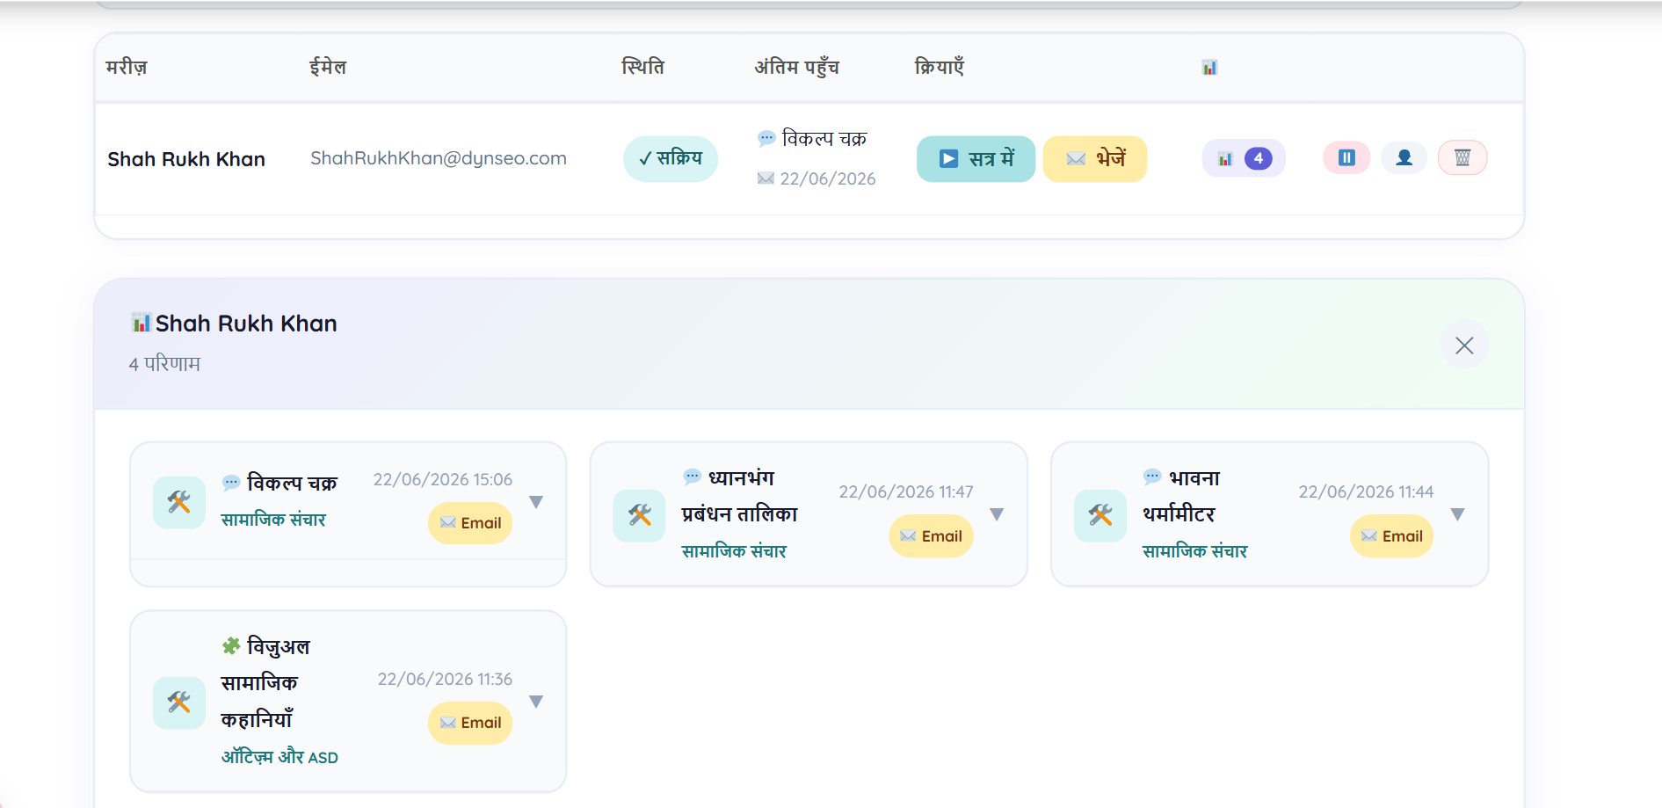This screenshot has width=1662, height=808.
Task: Click सामाजिक संचार under भावना थर्मामीटर
Action: pyautogui.click(x=1194, y=551)
